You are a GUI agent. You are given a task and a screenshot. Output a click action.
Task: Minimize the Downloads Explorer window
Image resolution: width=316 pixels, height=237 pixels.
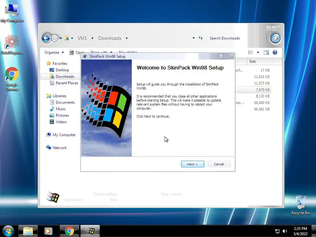click(x=268, y=28)
